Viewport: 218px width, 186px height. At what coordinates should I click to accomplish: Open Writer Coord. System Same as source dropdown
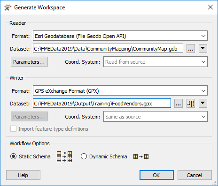coord(156,117)
